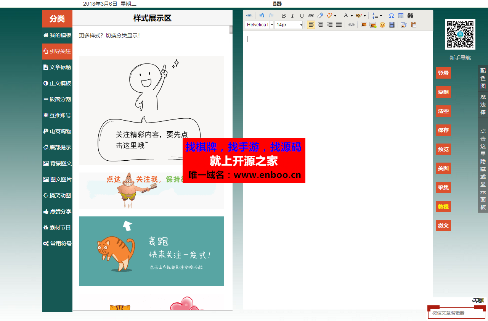This screenshot has height=321, width=488.
Task: Align text left
Action: coord(311,25)
